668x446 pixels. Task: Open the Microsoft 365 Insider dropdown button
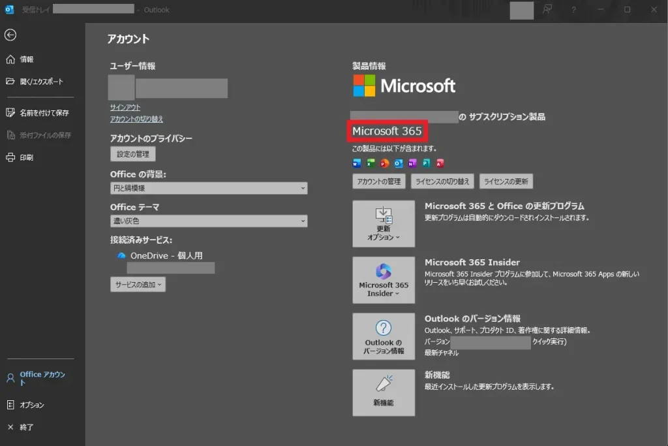pos(384,280)
